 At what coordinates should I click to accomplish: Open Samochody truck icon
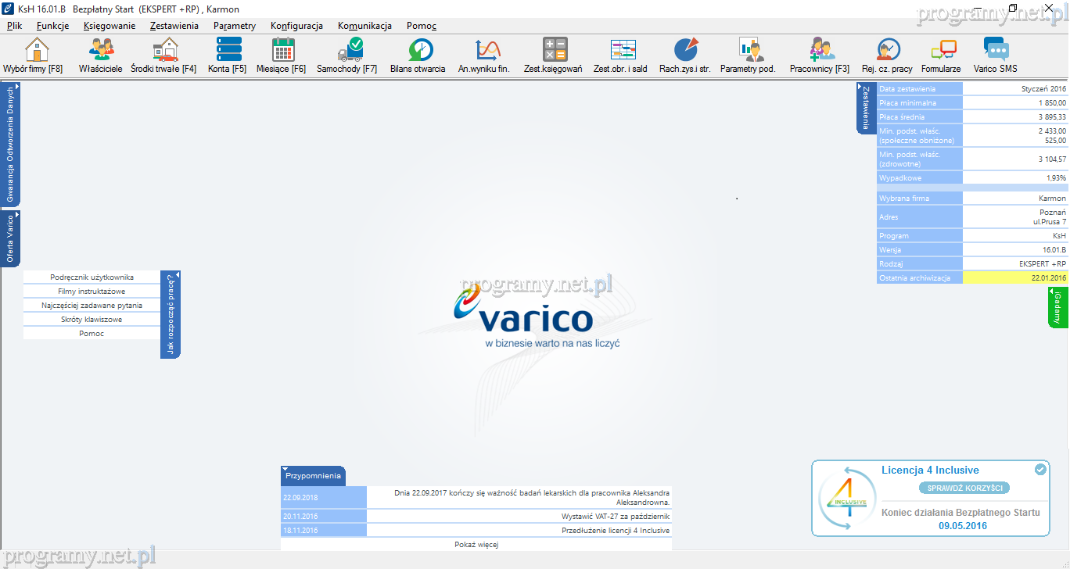349,50
